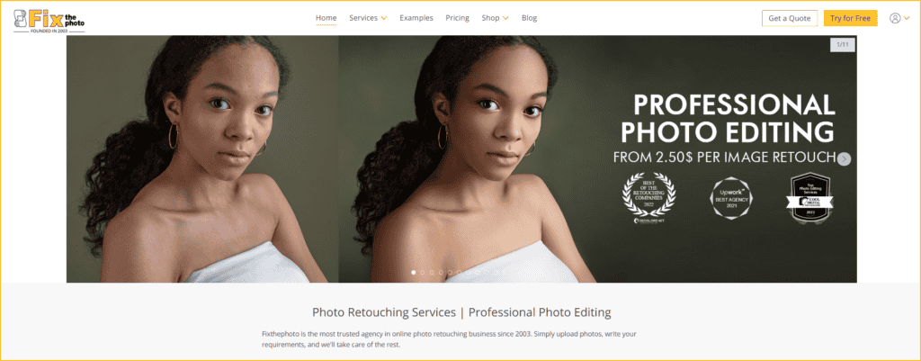Image resolution: width=921 pixels, height=361 pixels.
Task: Click the Get a Quote button
Action: [x=790, y=18]
